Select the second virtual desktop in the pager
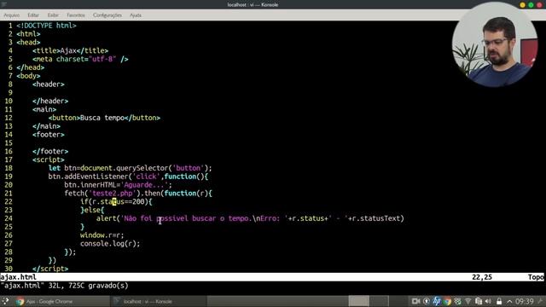This screenshot has height=307, width=546. pos(379,301)
